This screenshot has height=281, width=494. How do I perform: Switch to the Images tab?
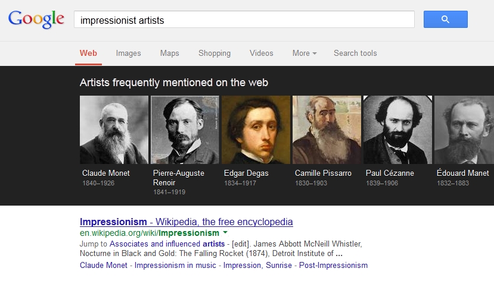tap(128, 53)
